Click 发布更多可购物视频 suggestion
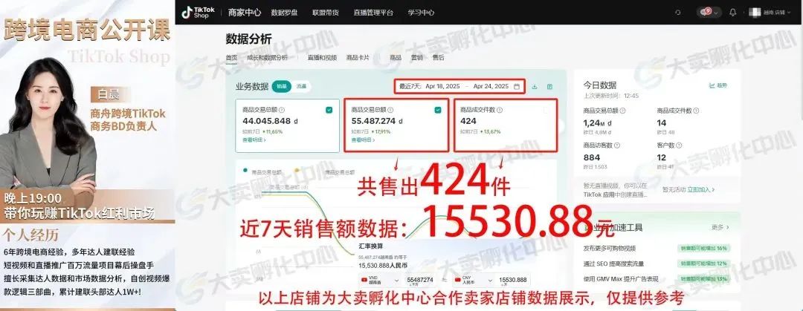This screenshot has width=803, height=311. pyautogui.click(x=610, y=248)
